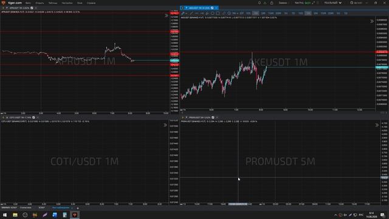Toggle the link checkbox on COTI/USDT tab
The height and width of the screenshot is (219, 389).
pyautogui.click(x=33, y=117)
